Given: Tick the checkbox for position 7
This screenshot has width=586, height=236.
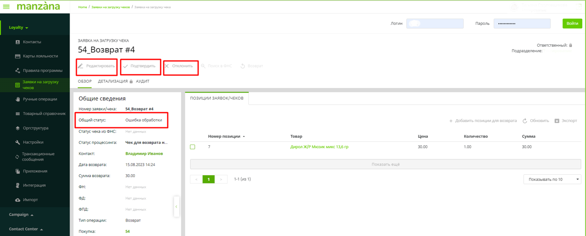Looking at the screenshot, I should [192, 147].
